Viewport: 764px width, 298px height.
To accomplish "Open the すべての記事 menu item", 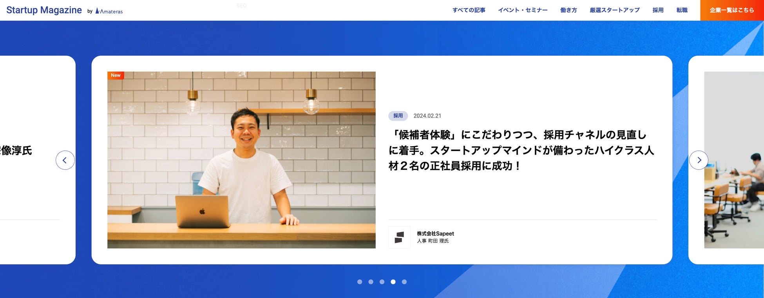I will (x=469, y=10).
